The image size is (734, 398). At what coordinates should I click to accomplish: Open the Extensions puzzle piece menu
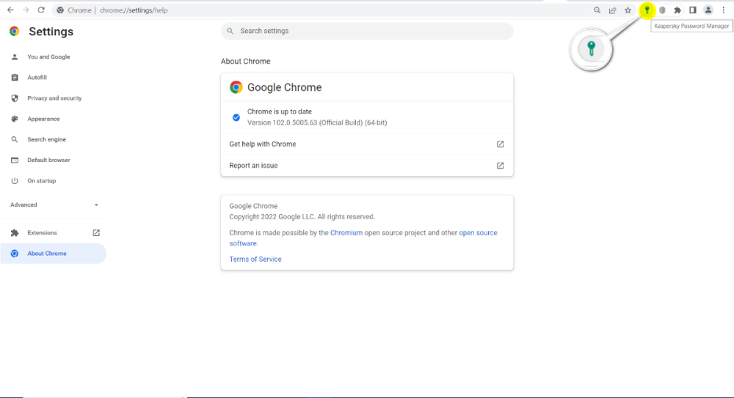pyautogui.click(x=677, y=10)
